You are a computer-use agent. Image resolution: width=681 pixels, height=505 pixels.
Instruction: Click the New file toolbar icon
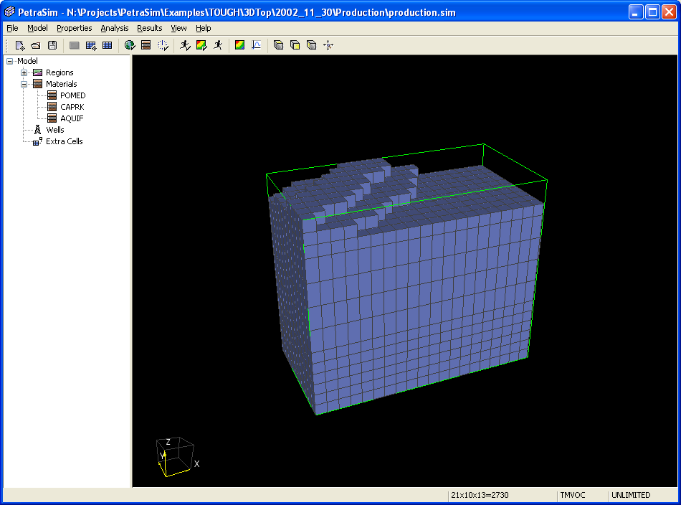20,45
